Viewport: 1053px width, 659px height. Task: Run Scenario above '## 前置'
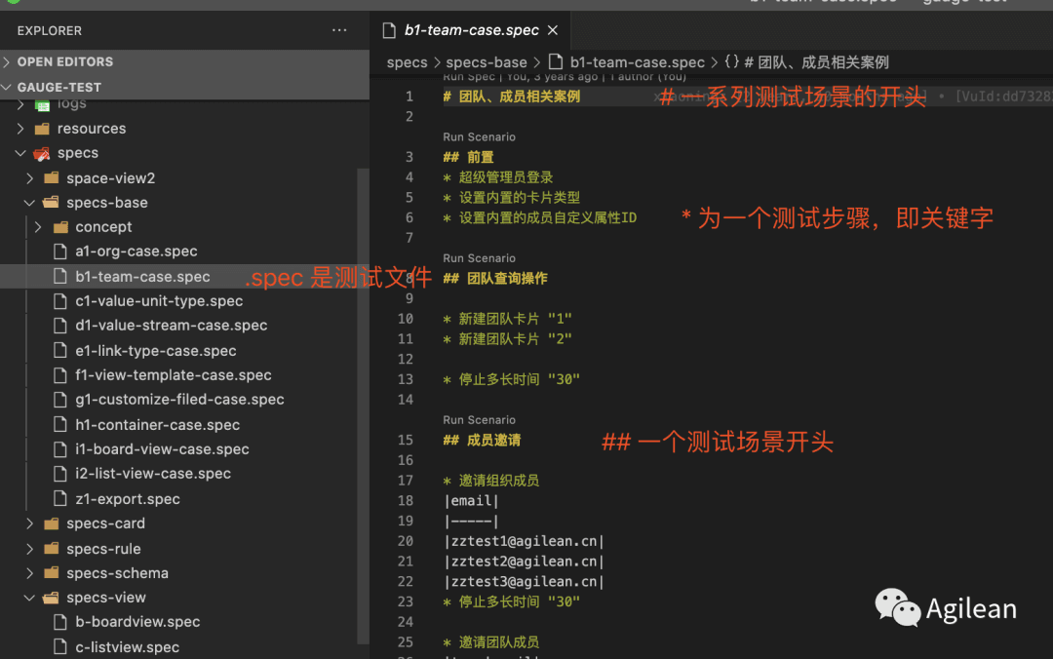(x=479, y=137)
